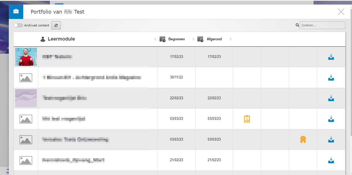The height and width of the screenshot is (175, 352).
Task: Open the orange report clipboard icon
Action: (x=247, y=119)
